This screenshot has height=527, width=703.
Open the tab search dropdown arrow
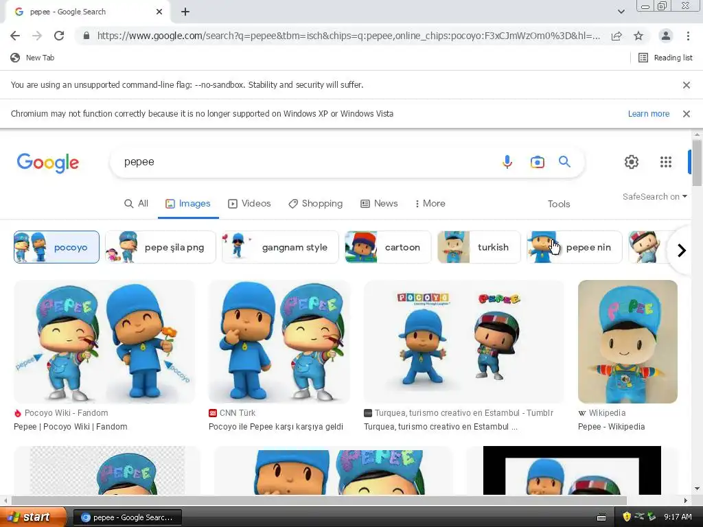tap(621, 12)
